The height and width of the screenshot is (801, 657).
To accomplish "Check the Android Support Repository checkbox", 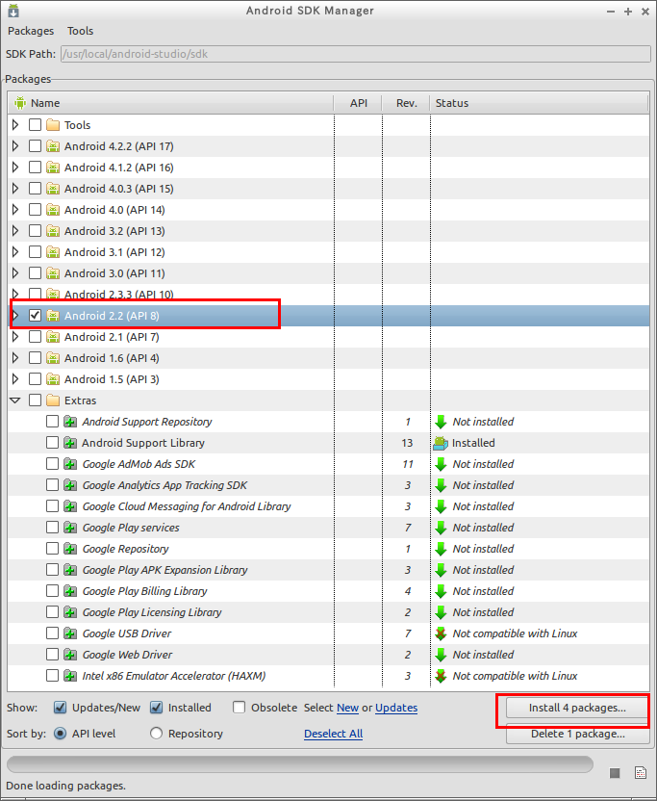I will (x=52, y=422).
